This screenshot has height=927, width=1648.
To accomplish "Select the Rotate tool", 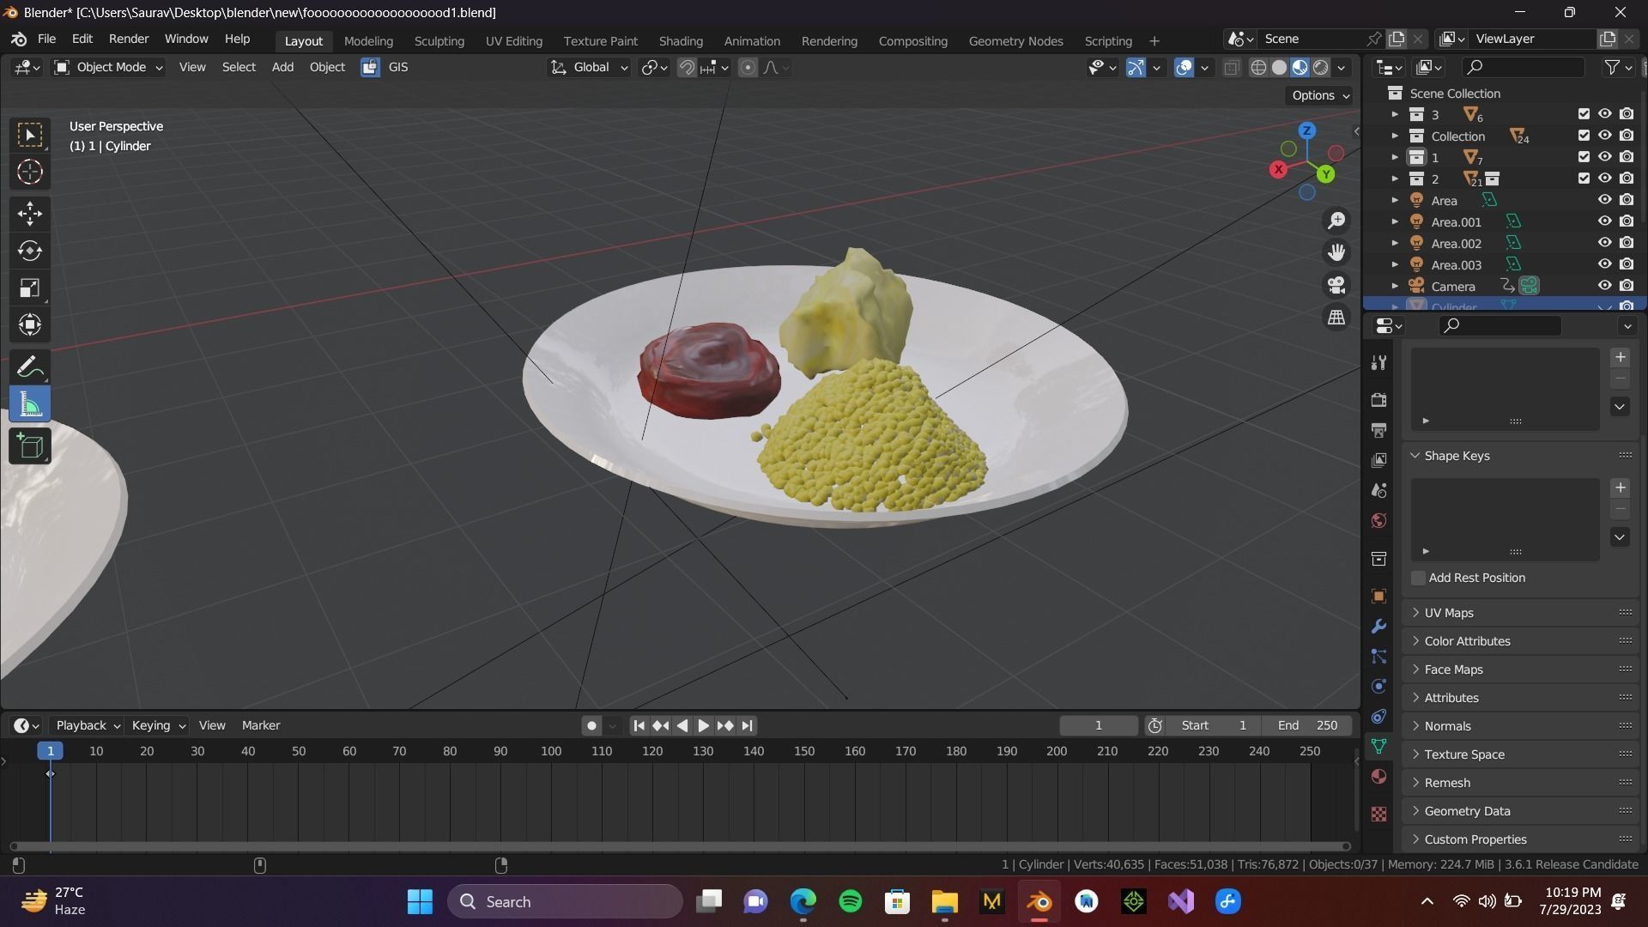I will click(x=30, y=251).
